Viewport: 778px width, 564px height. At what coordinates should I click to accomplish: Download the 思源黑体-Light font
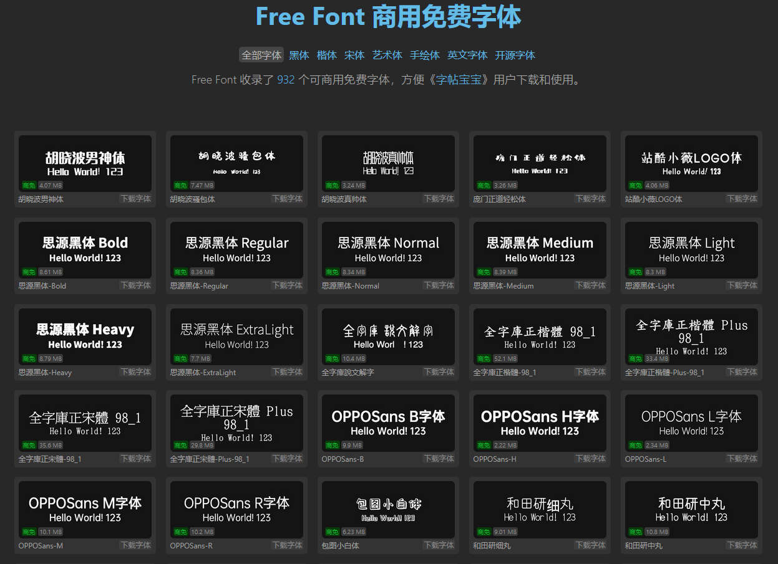[x=742, y=285]
